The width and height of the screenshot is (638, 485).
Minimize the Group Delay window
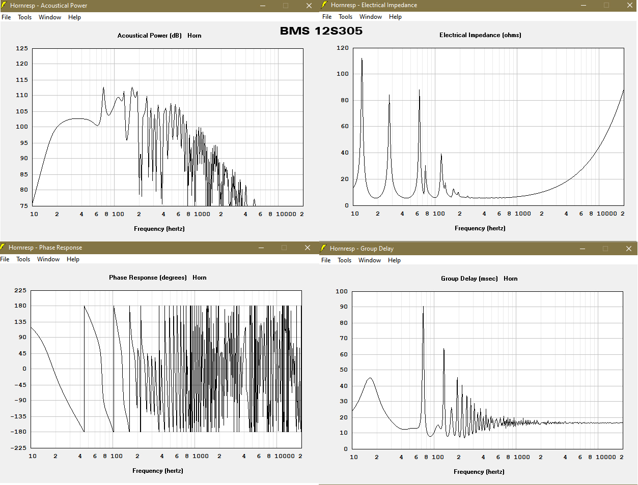582,249
